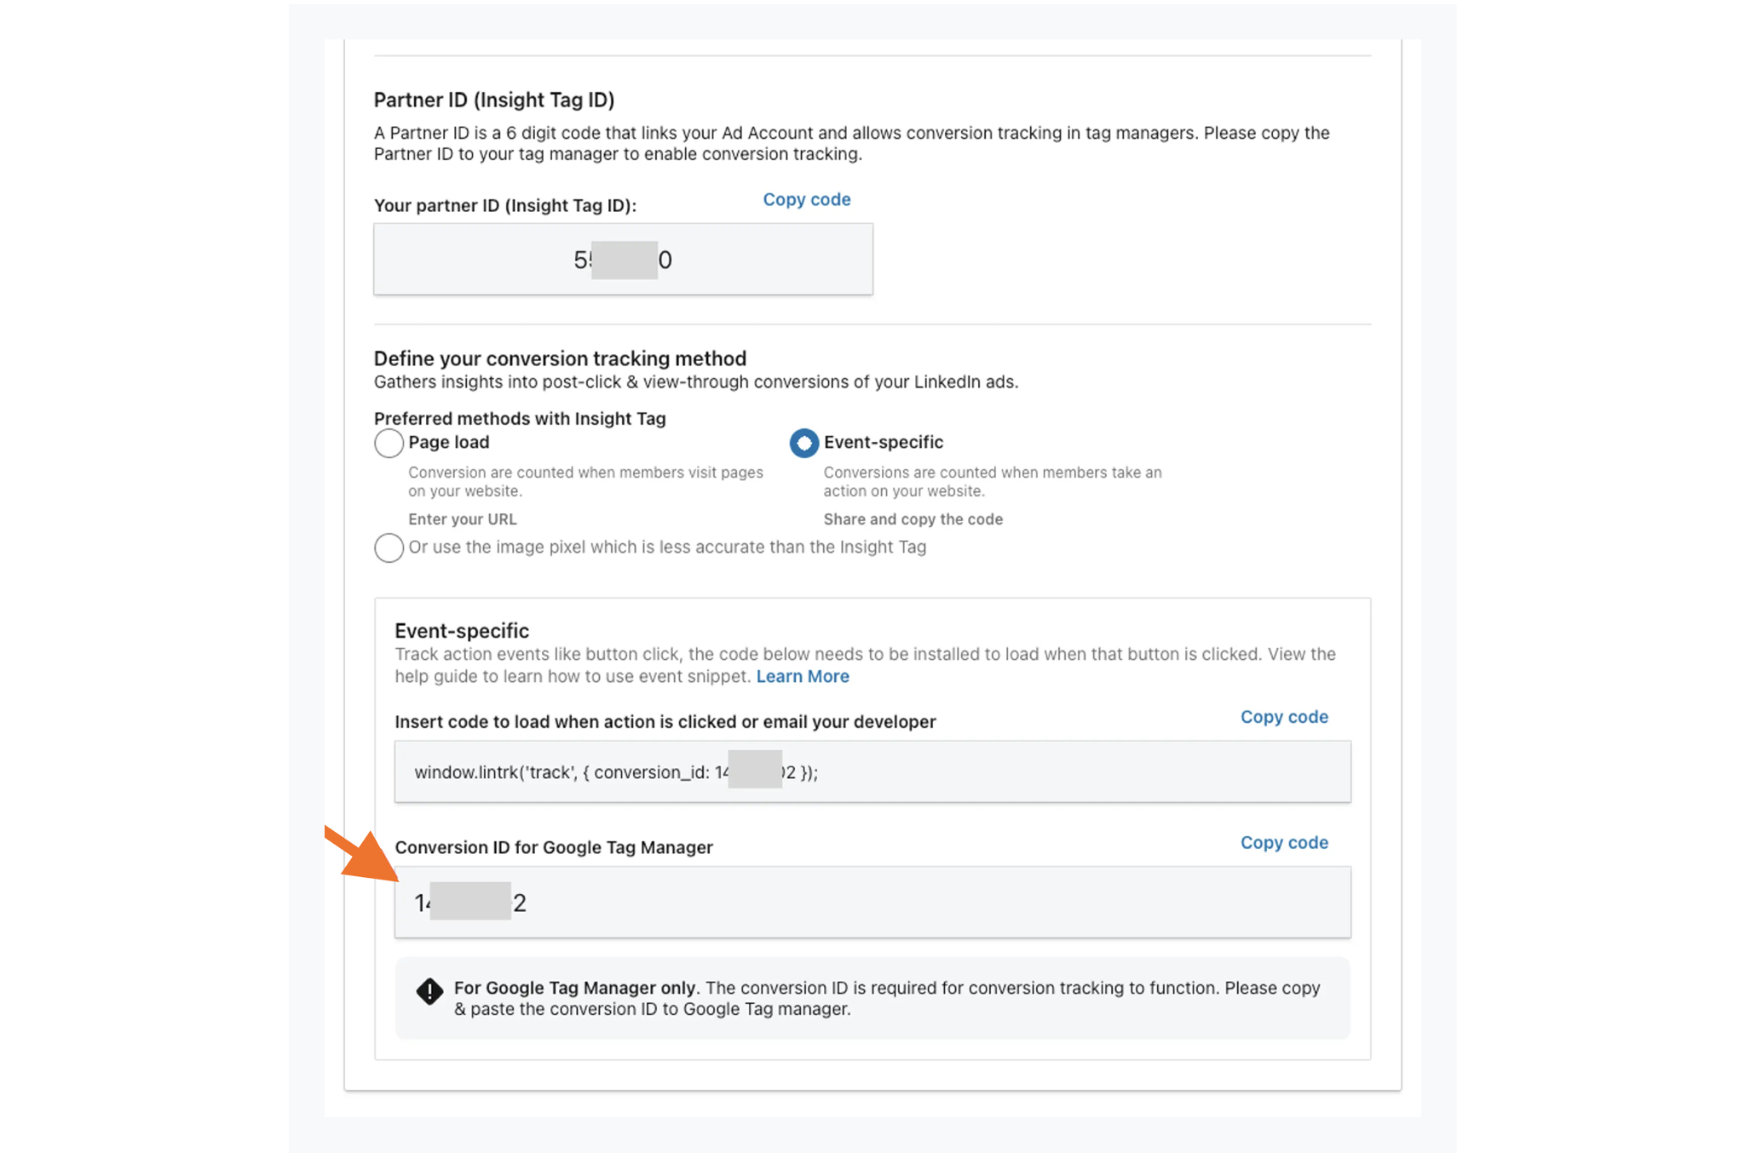The height and width of the screenshot is (1158, 1745).
Task: Click the warning diamond icon in notice
Action: [x=429, y=991]
